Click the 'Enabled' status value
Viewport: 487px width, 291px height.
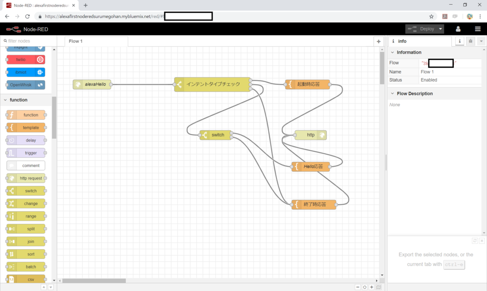(x=429, y=80)
